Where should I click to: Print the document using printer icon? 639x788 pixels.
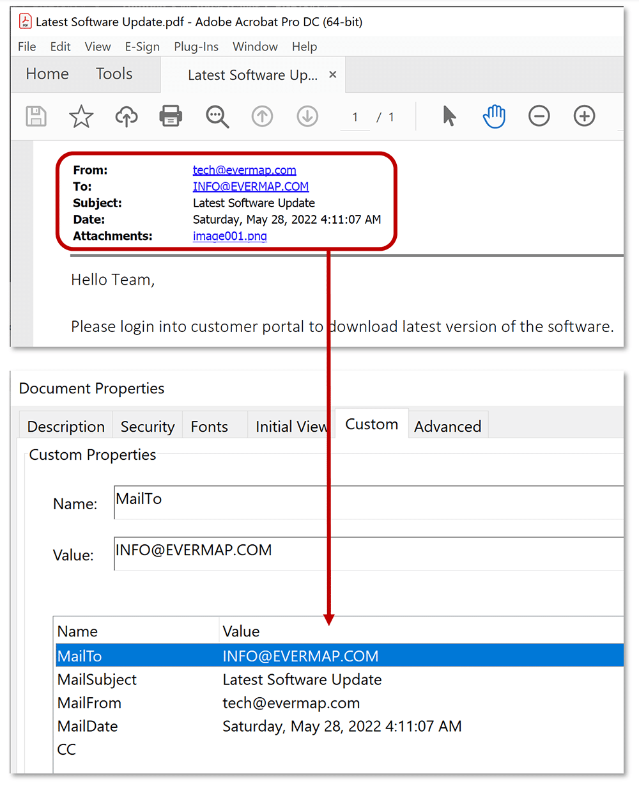point(171,116)
